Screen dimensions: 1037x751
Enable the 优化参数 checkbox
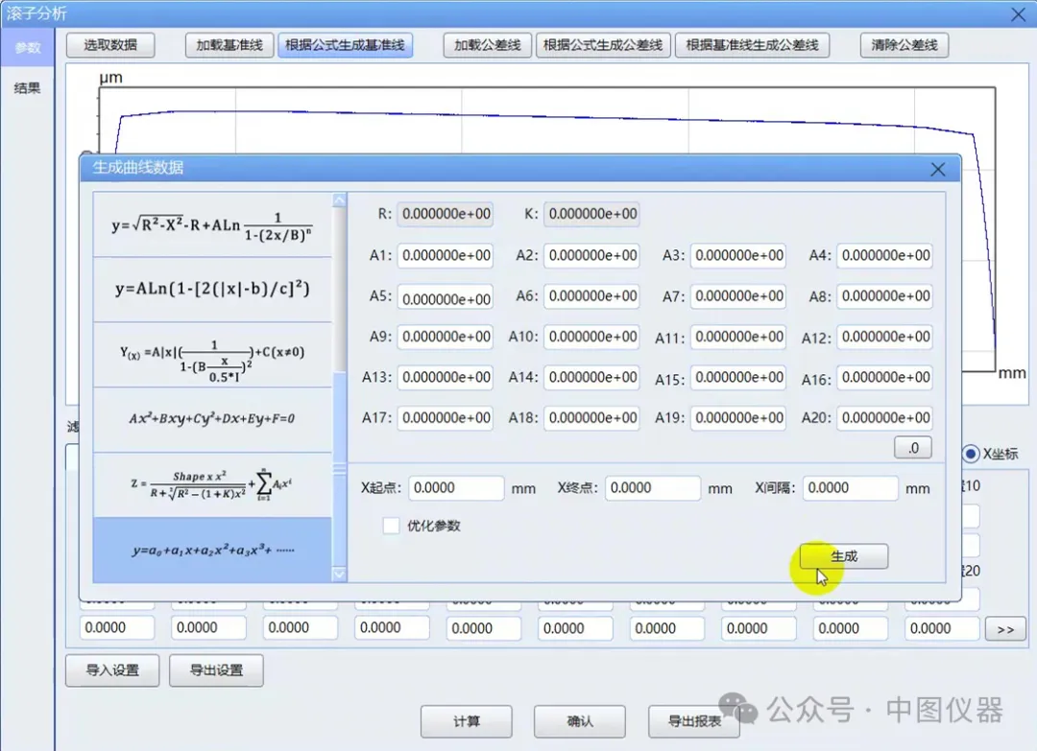(392, 526)
